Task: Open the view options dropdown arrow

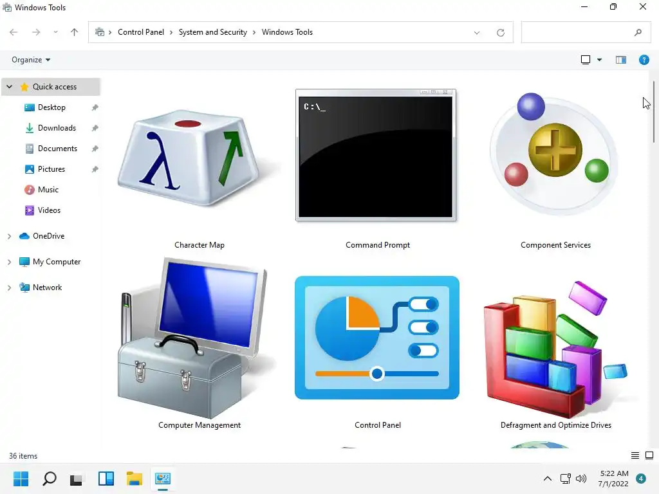Action: click(599, 60)
